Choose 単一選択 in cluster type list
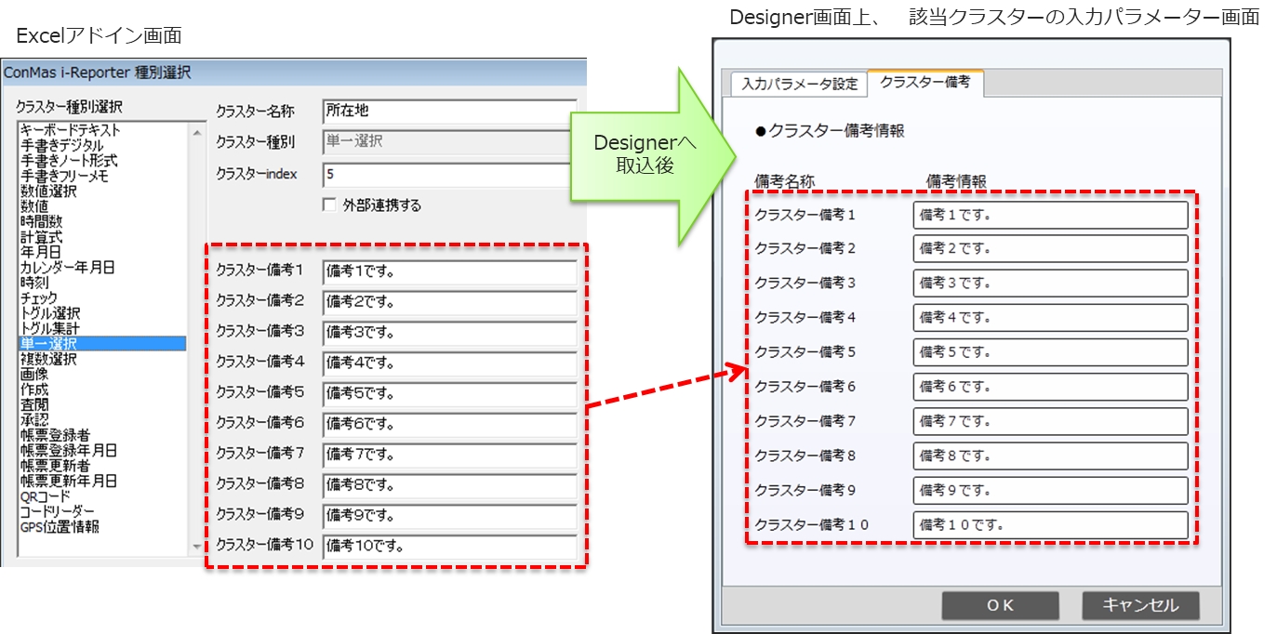The height and width of the screenshot is (634, 1277). 48,344
